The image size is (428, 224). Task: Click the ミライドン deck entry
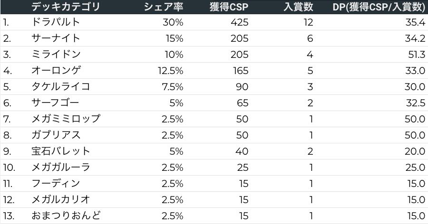55,54
